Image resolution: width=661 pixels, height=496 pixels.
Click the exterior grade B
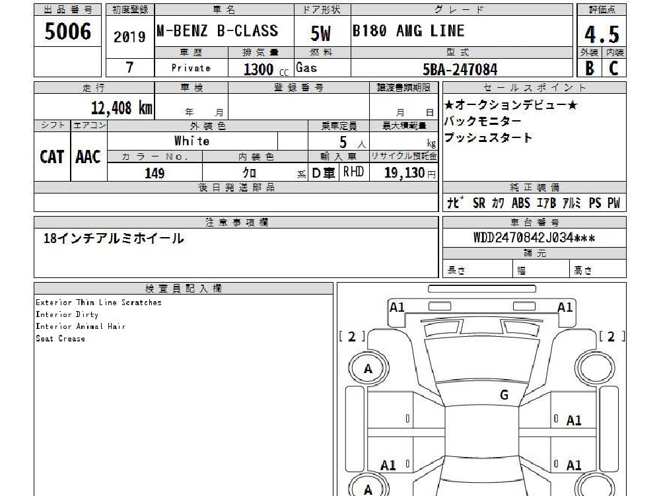point(590,68)
